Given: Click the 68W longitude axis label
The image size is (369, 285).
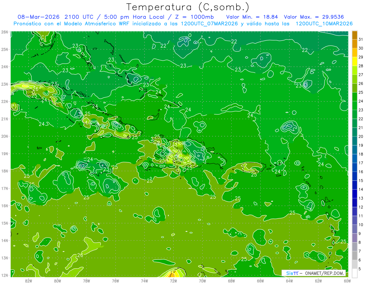Looking at the screenshot, I should (231, 281).
